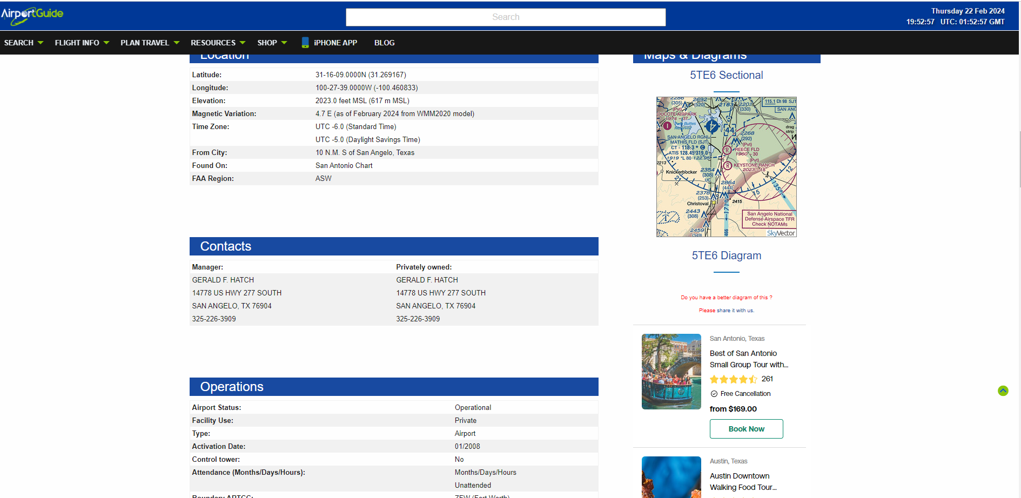
Task: Select owner's SAN ANGELO, TX 76904 line
Action: [x=436, y=306]
